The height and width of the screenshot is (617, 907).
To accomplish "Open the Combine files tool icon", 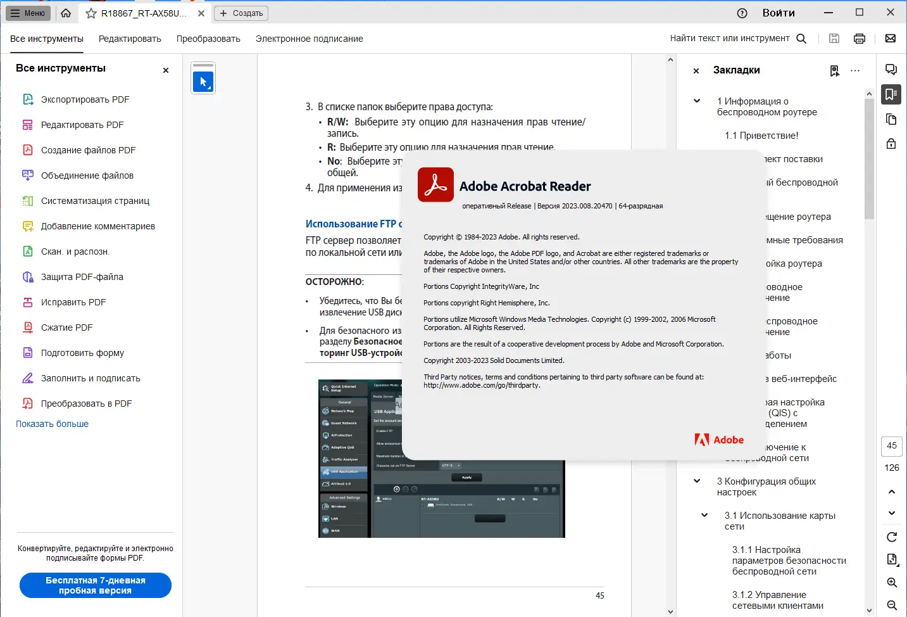I will (28, 175).
